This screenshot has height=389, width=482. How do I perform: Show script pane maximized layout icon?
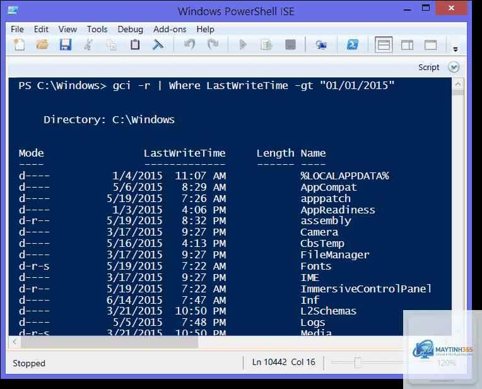[x=430, y=45]
